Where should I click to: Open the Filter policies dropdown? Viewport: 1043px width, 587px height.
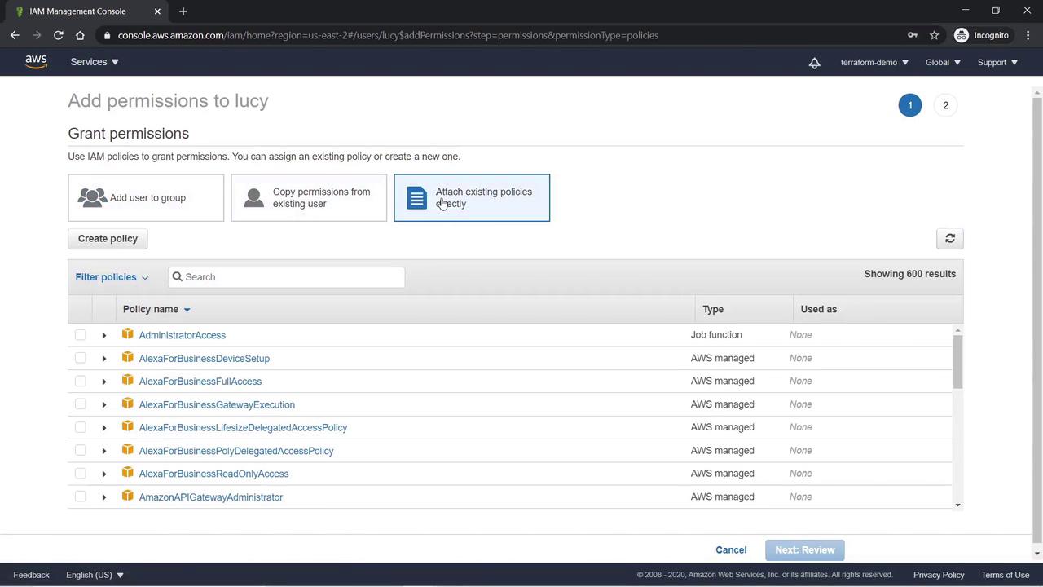tap(112, 277)
